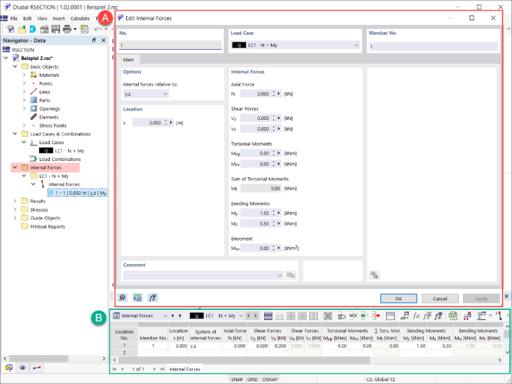Select the Stress Points tree item
The image size is (512, 384).
pyautogui.click(x=53, y=125)
